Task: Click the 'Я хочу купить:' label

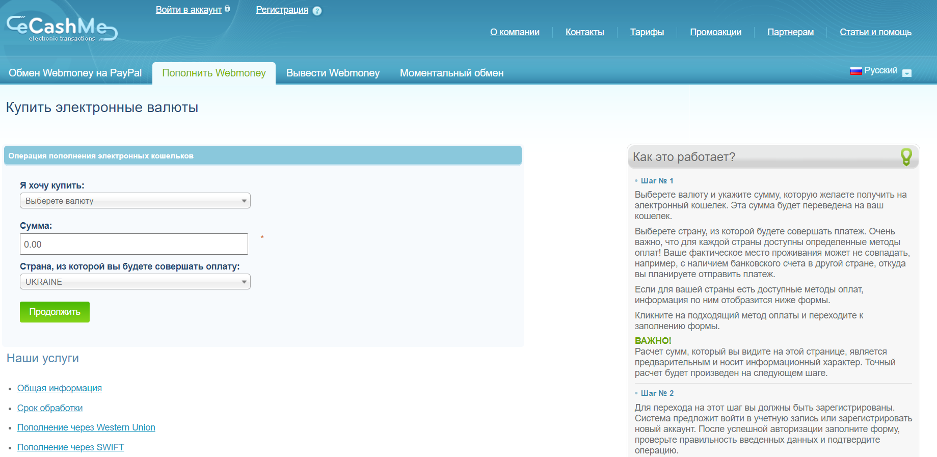Action: [x=52, y=185]
